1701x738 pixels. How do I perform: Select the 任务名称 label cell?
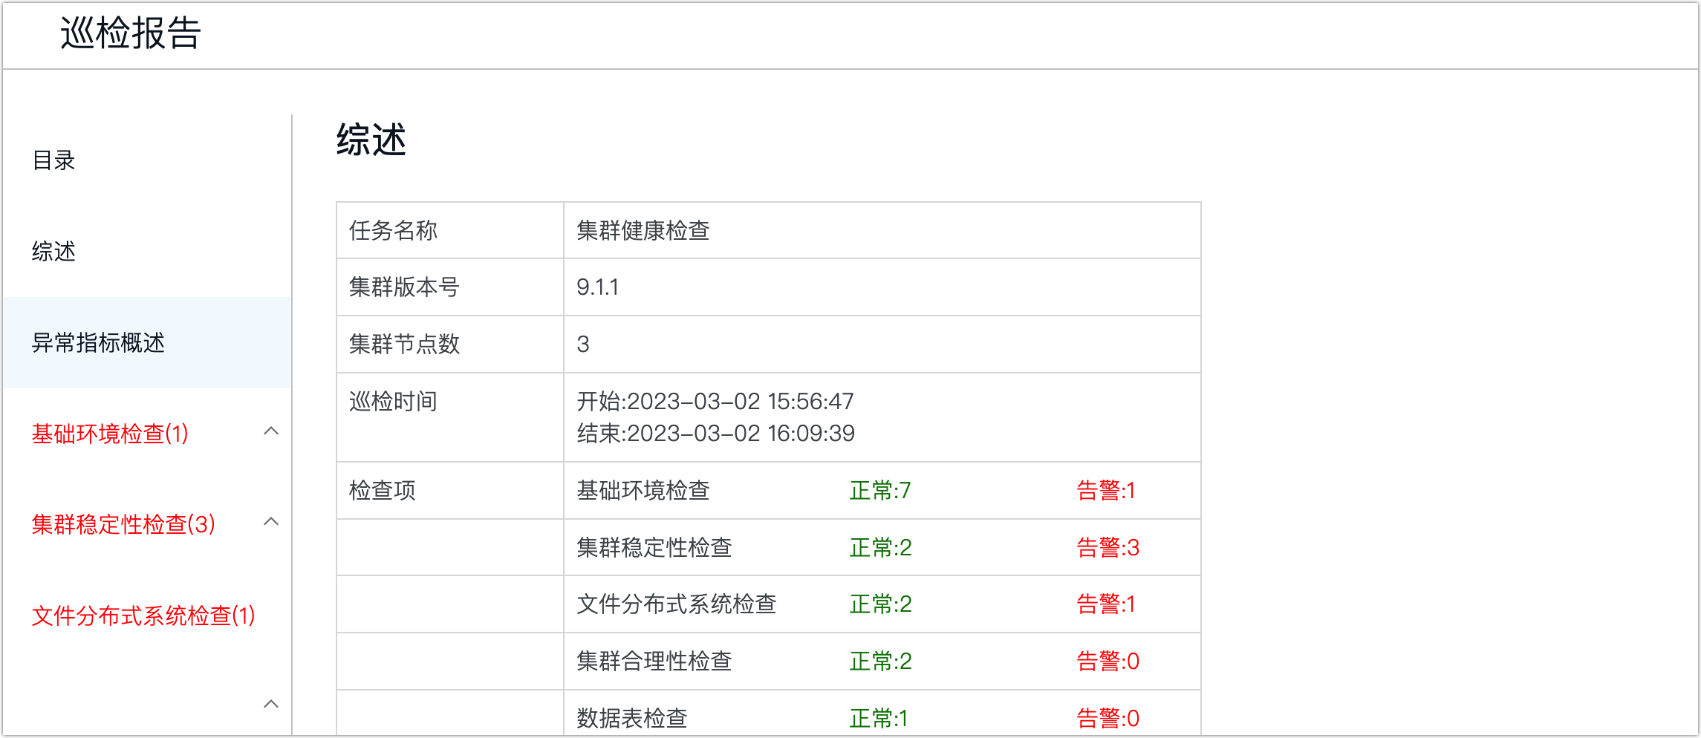(x=450, y=230)
